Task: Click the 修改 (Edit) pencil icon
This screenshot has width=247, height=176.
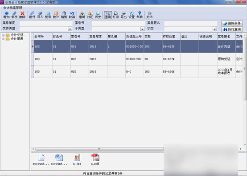Action: coord(14,15)
